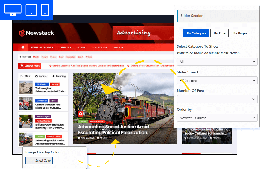Click the Newstack logo
The height and width of the screenshot is (169, 260).
(x=36, y=33)
